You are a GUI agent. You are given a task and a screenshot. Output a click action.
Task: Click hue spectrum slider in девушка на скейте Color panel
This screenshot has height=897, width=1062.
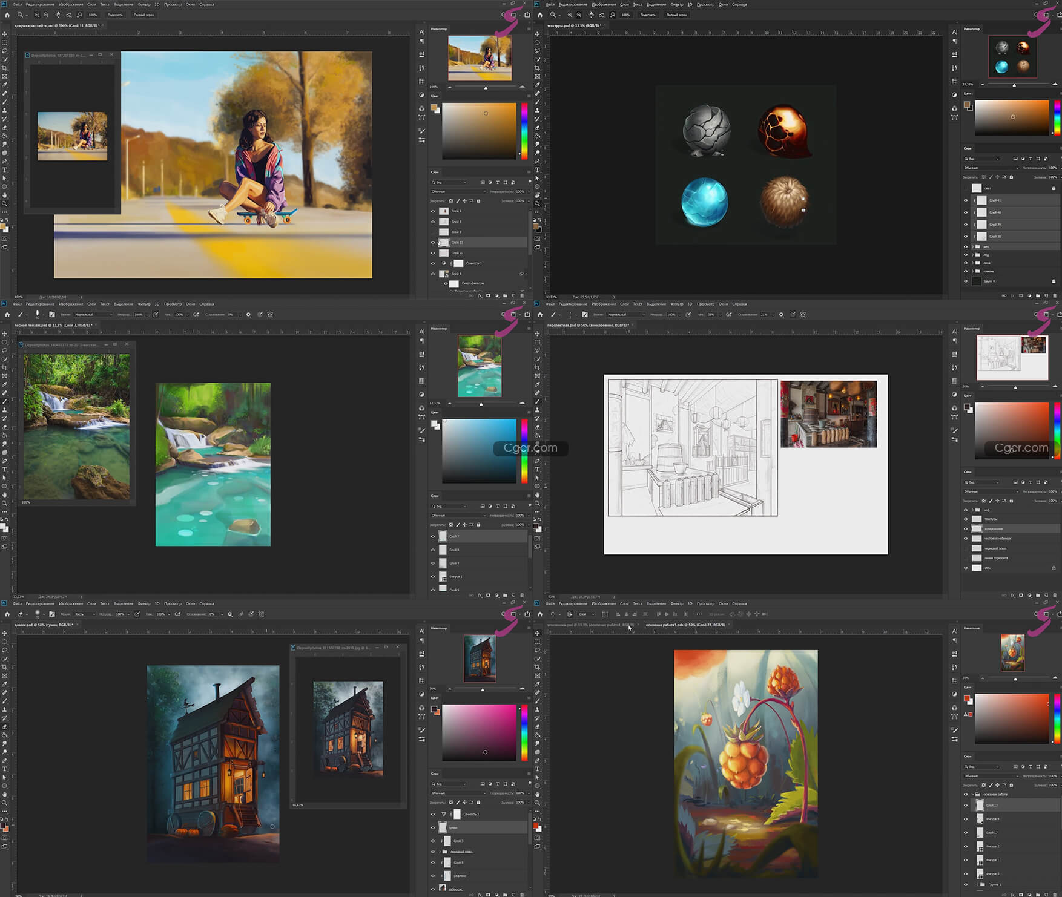pyautogui.click(x=524, y=131)
